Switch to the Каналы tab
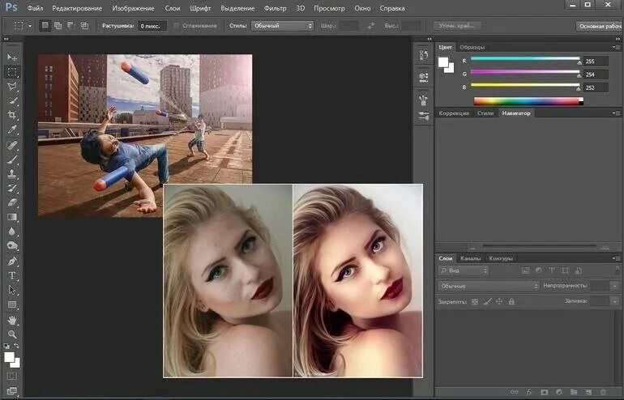624x400 pixels. point(470,258)
